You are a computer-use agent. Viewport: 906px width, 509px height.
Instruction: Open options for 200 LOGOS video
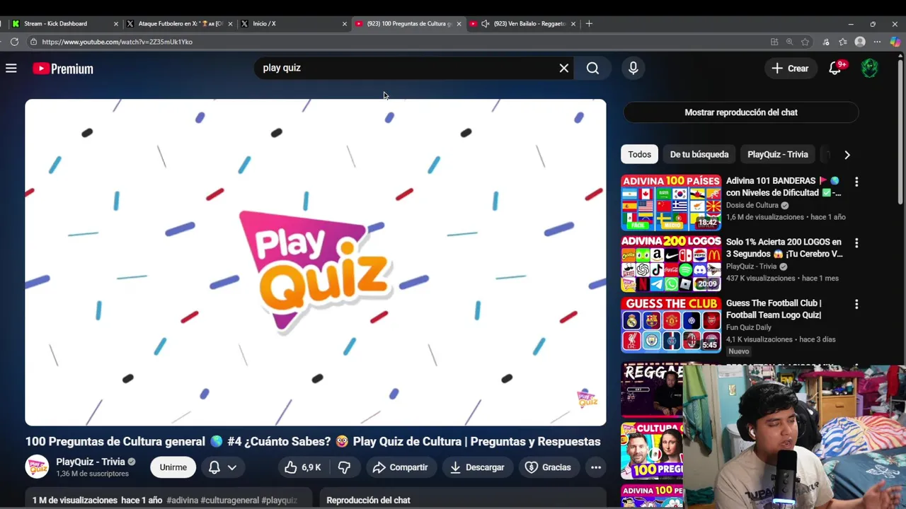(x=856, y=243)
